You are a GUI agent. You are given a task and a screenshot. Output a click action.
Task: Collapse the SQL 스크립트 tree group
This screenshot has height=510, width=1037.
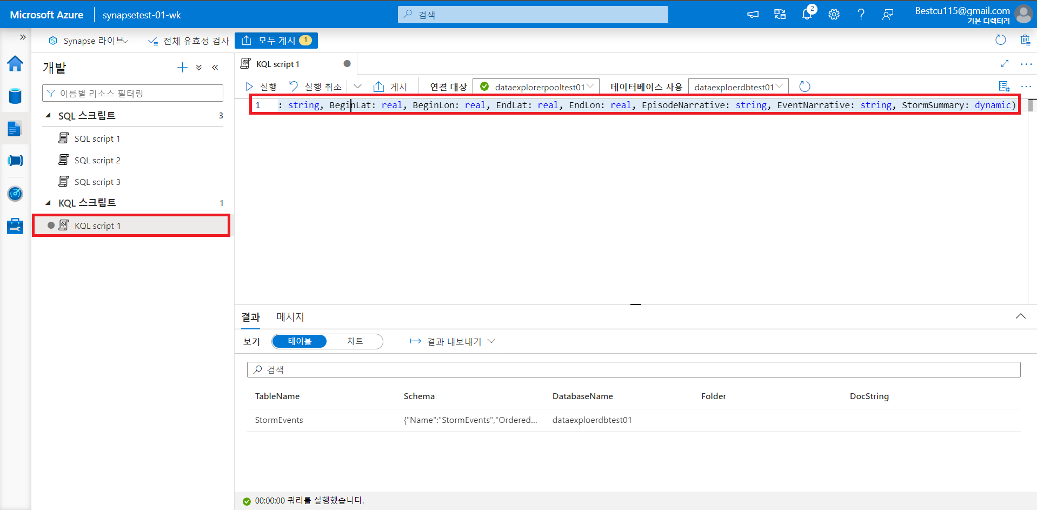coord(48,115)
